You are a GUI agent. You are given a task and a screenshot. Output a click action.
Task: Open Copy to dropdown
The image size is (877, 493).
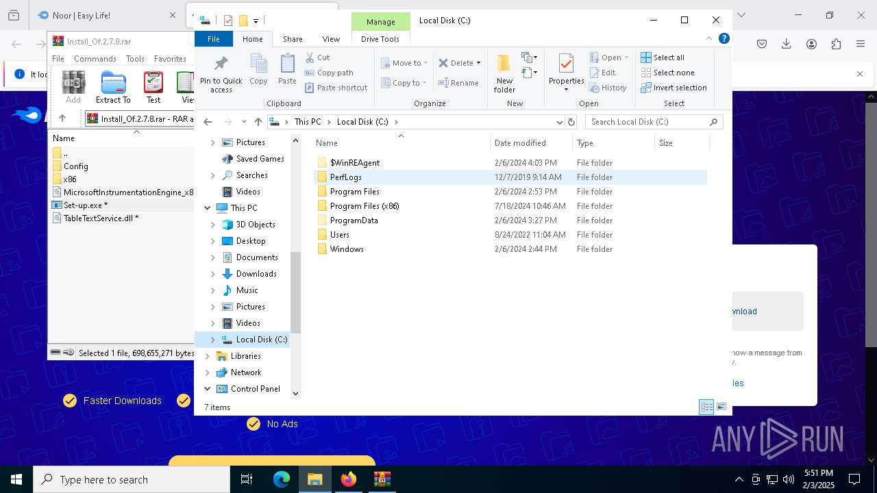405,83
